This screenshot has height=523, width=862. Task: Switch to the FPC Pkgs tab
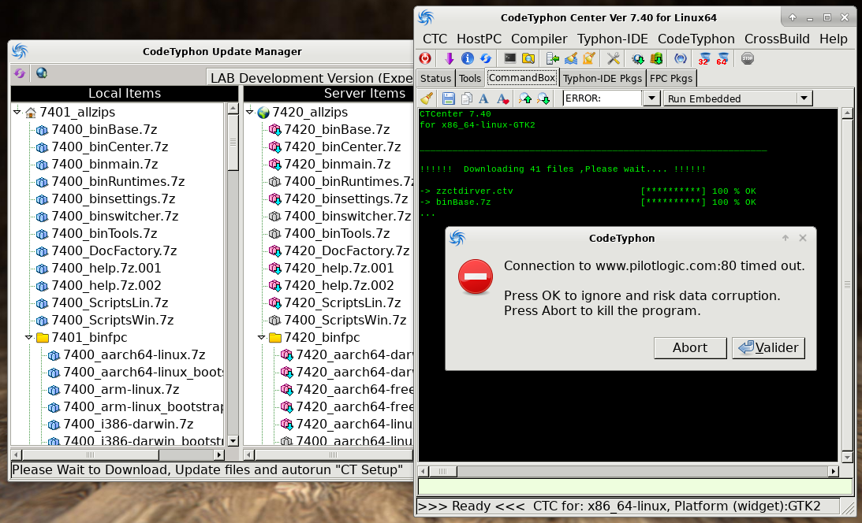pos(670,79)
